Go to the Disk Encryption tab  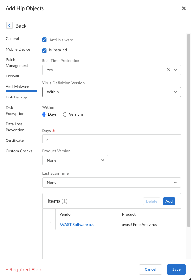pos(15,111)
